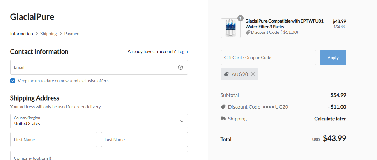Click the $43.99 total amount
Image resolution: width=377 pixels, height=160 pixels.
pyautogui.click(x=334, y=138)
